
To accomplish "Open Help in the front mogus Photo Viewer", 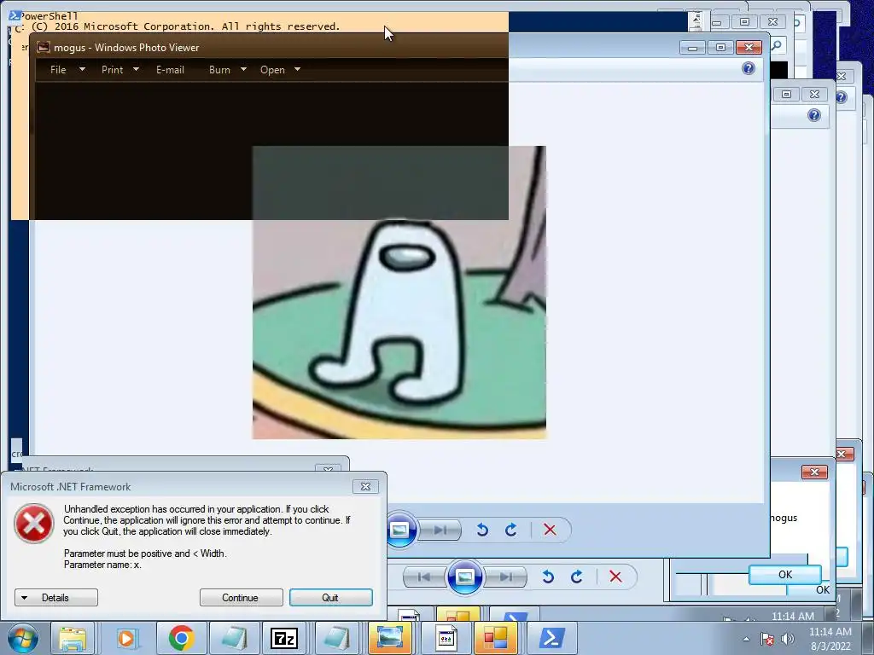I will coord(749,68).
